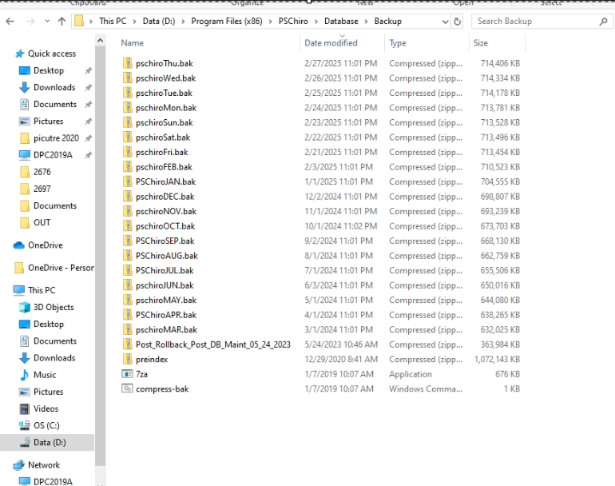Select the pschiroSun.bak file icon
615x486 pixels.
coord(127,122)
